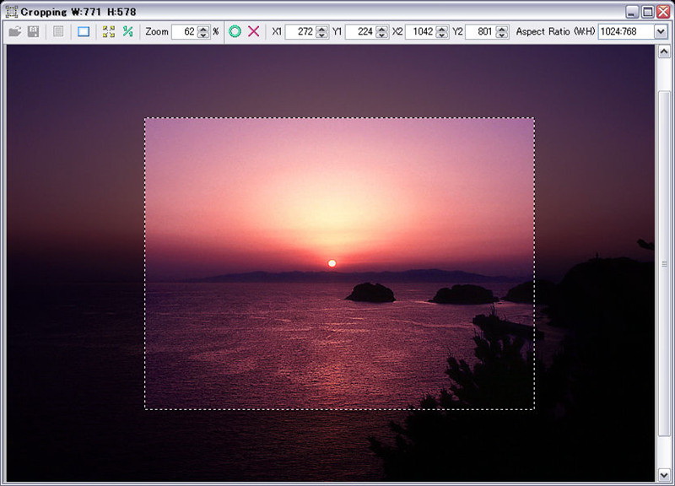Screen dimensions: 675x486
Task: Increase Y2 value with spinner up arrow
Action: point(502,28)
